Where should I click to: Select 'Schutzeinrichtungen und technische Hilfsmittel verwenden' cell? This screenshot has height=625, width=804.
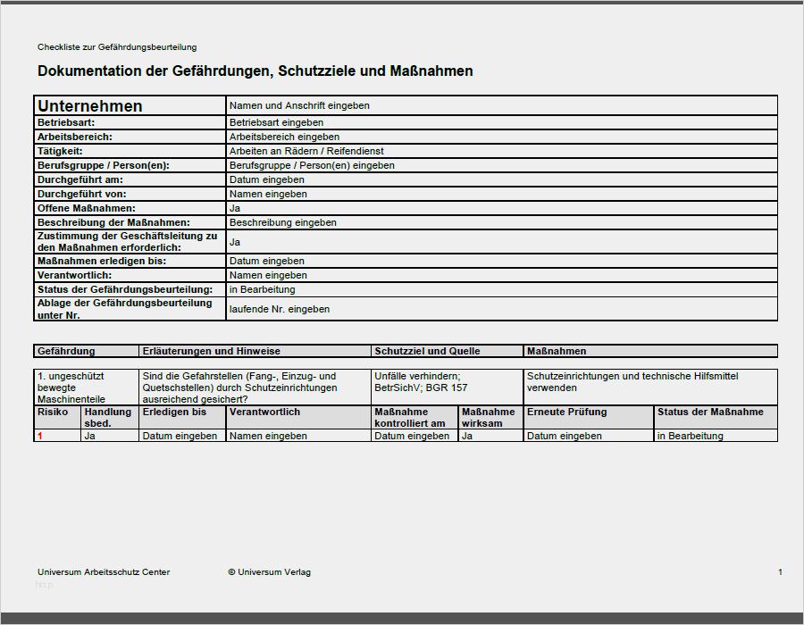pos(650,387)
